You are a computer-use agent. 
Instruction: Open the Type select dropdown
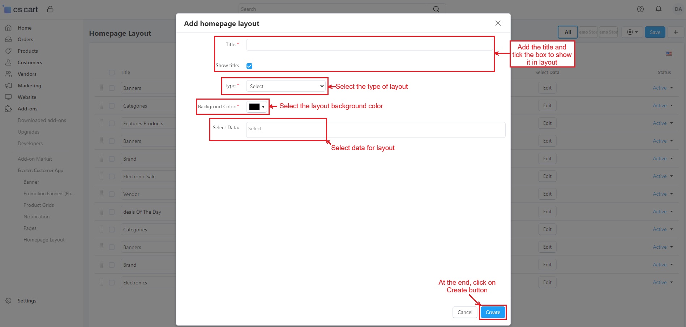click(286, 86)
